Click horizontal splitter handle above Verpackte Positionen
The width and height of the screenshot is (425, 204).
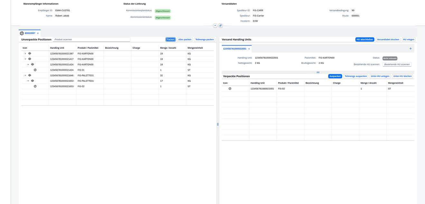tap(318, 72)
